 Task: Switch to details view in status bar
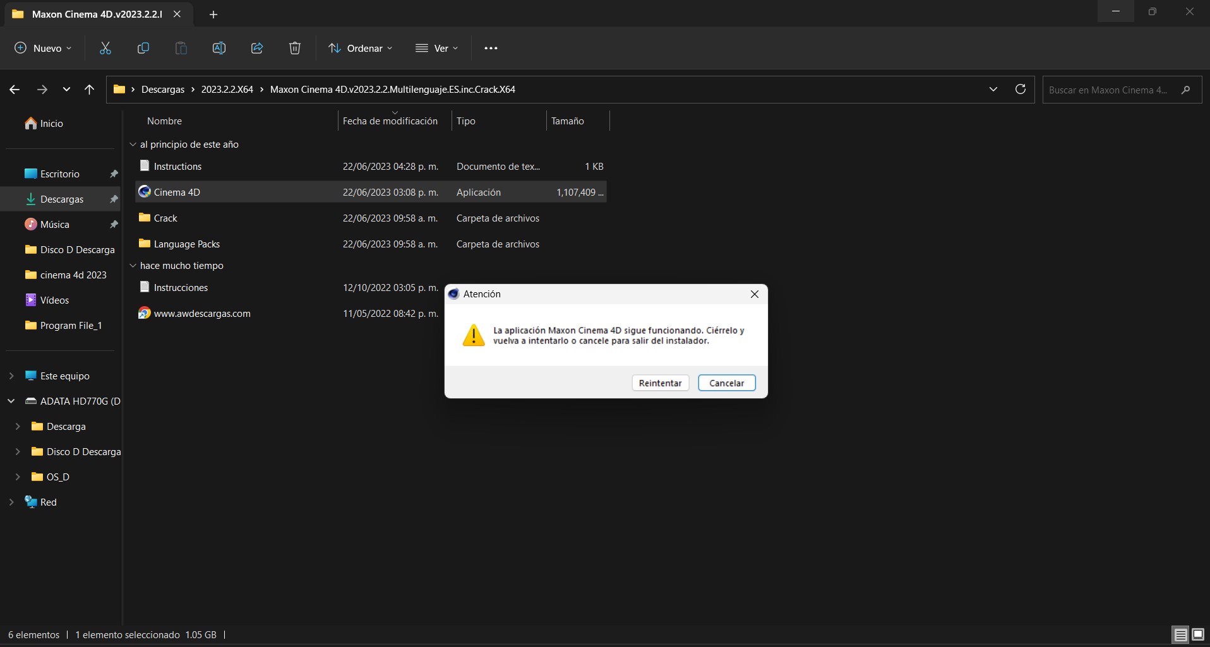[1180, 634]
